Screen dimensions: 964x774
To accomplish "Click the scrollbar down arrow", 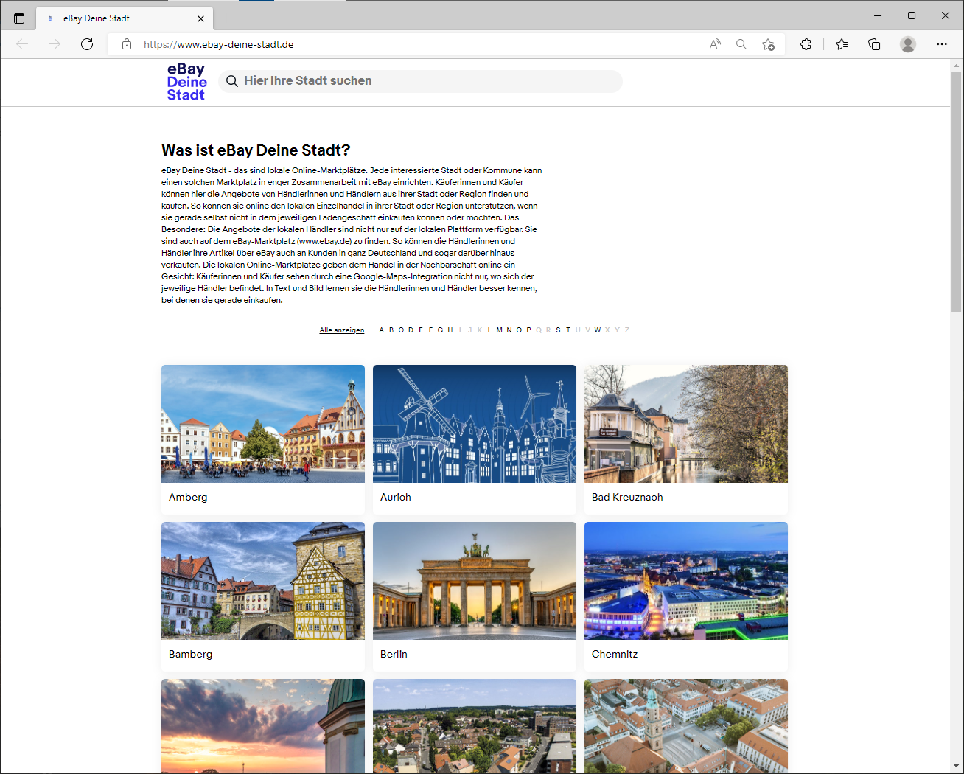I will tap(956, 767).
